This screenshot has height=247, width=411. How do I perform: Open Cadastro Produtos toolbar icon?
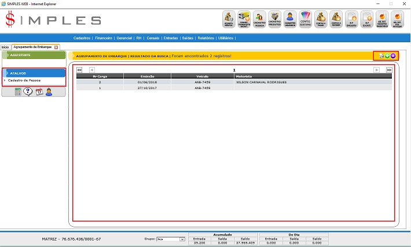(275, 19)
